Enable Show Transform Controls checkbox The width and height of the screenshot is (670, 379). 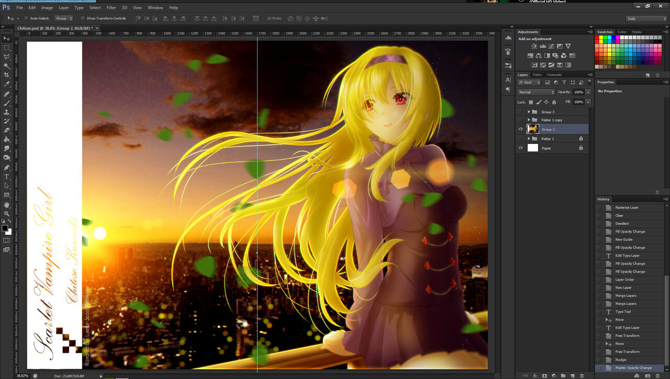pos(83,18)
